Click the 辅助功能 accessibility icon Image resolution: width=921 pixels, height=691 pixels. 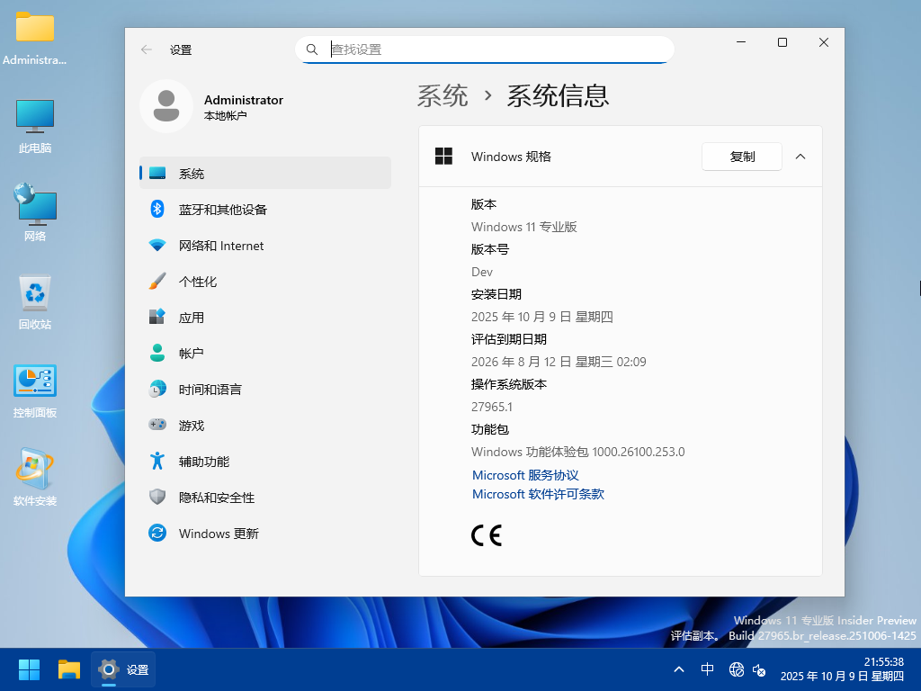point(157,461)
